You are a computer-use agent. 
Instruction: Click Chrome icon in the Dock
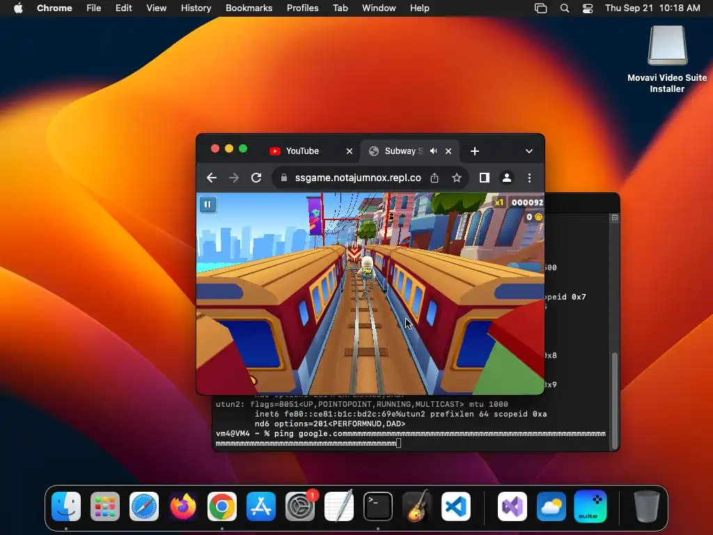tap(222, 506)
